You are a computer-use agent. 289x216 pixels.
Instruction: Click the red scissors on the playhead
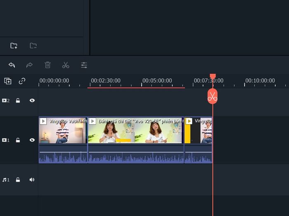(213, 96)
